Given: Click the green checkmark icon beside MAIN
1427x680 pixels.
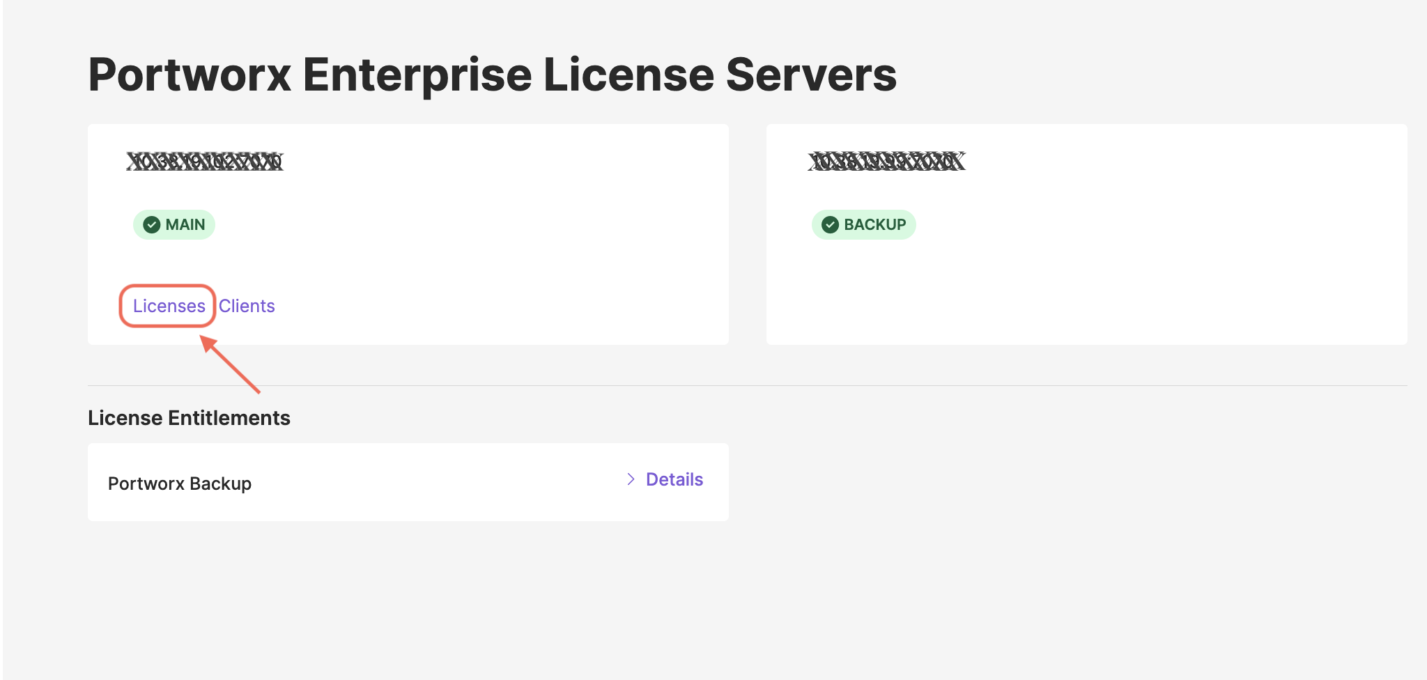Looking at the screenshot, I should [x=151, y=224].
